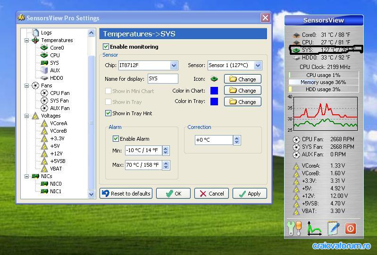
Task: Close the SensorsView Pro Settings window
Action: click(x=265, y=18)
